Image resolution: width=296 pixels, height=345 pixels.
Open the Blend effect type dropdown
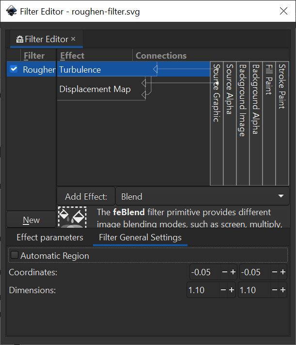(202, 196)
